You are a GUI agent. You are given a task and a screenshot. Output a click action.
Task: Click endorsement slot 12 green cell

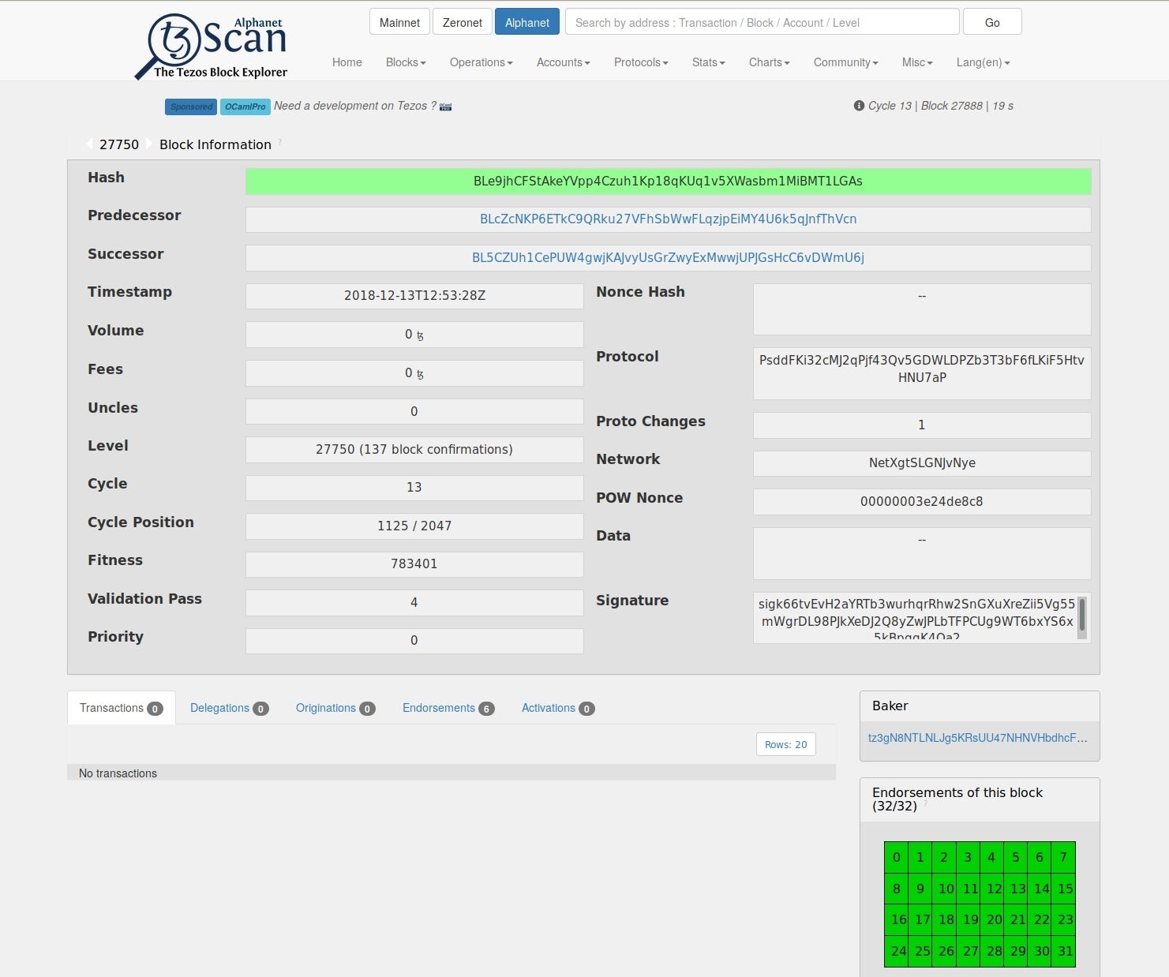point(994,889)
